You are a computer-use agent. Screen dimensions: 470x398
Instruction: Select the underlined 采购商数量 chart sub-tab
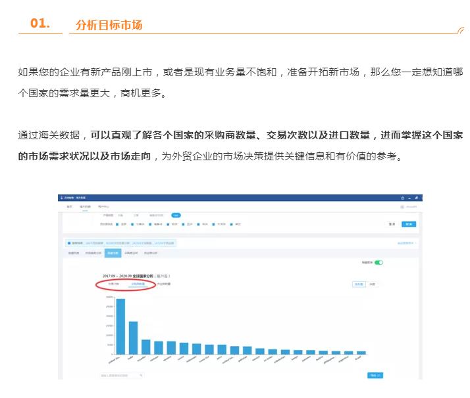(138, 284)
